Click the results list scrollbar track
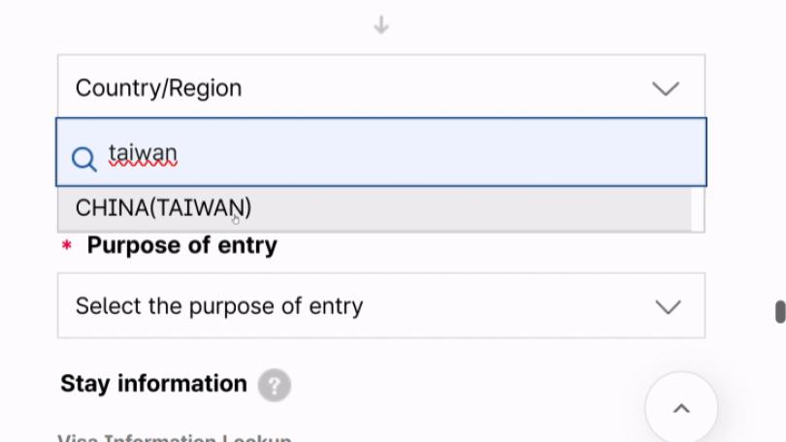Image resolution: width=786 pixels, height=442 pixels. click(x=698, y=209)
